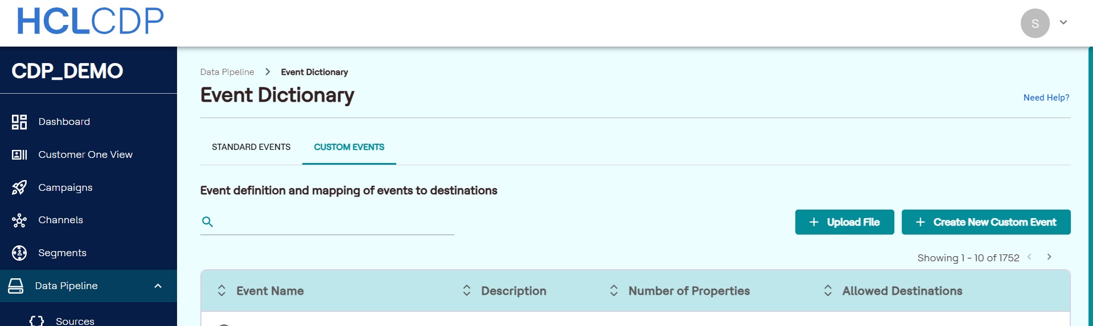This screenshot has height=326, width=1093.
Task: Open the Need Help? link
Action: [1046, 98]
